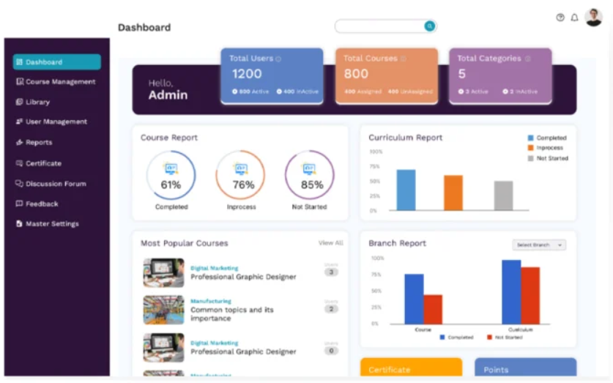
Task: Open Course Management in sidebar
Action: pos(60,82)
